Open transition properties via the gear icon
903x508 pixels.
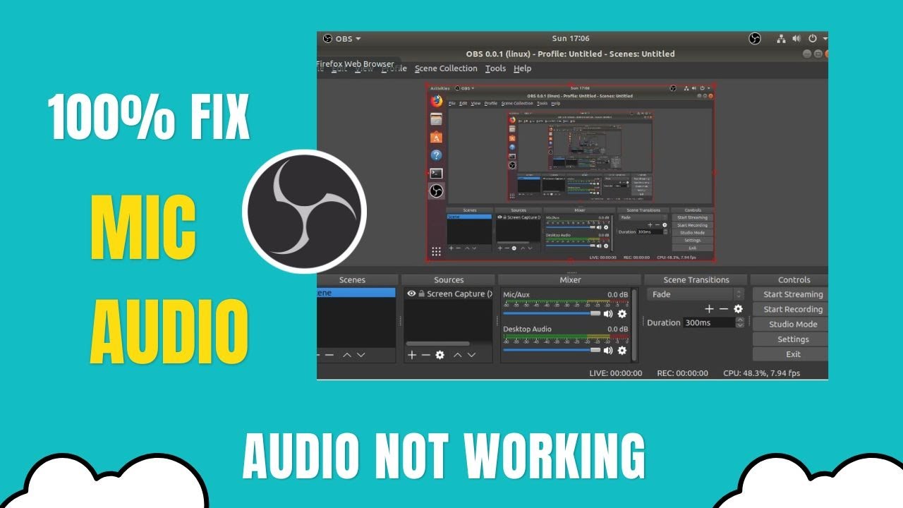[x=739, y=309]
